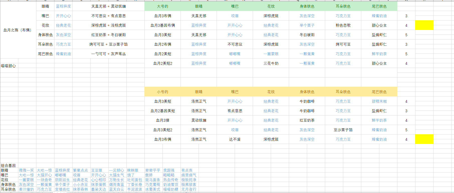Viewport: 454px width, 193px height.
Task: Click the cell 天真无邪 + 灵动妩媚
Action: click(x=108, y=6)
